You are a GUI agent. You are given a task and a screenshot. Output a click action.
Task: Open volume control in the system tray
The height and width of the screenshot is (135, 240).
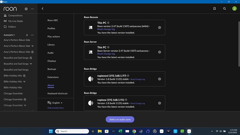(x=221, y=131)
